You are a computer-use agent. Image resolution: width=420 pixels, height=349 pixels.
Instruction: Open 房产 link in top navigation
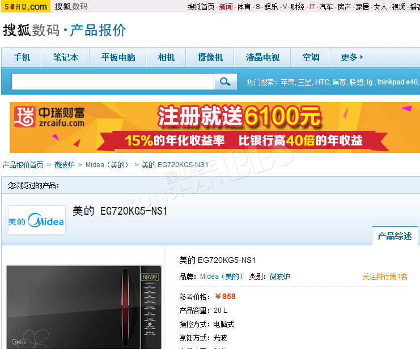tap(344, 7)
